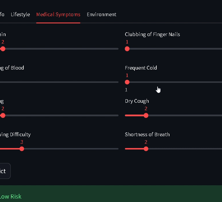This screenshot has width=222, height=202.
Task: Click the Shortness of Breath slider handle
Action: (146, 149)
